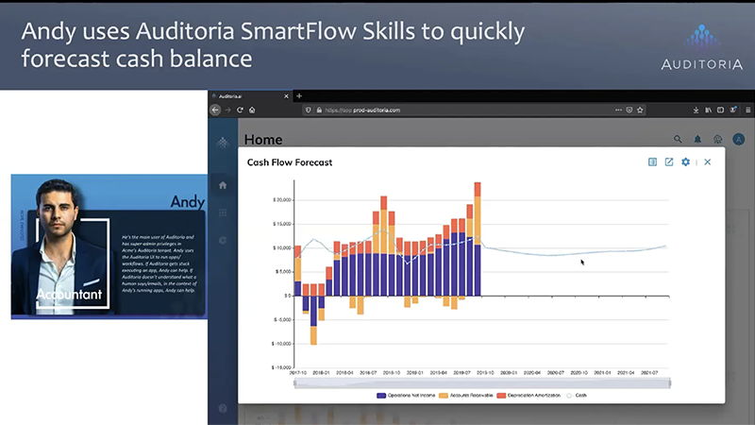Click the assistant bot icon beside the bell
This screenshot has height=425, width=755.
coord(717,139)
